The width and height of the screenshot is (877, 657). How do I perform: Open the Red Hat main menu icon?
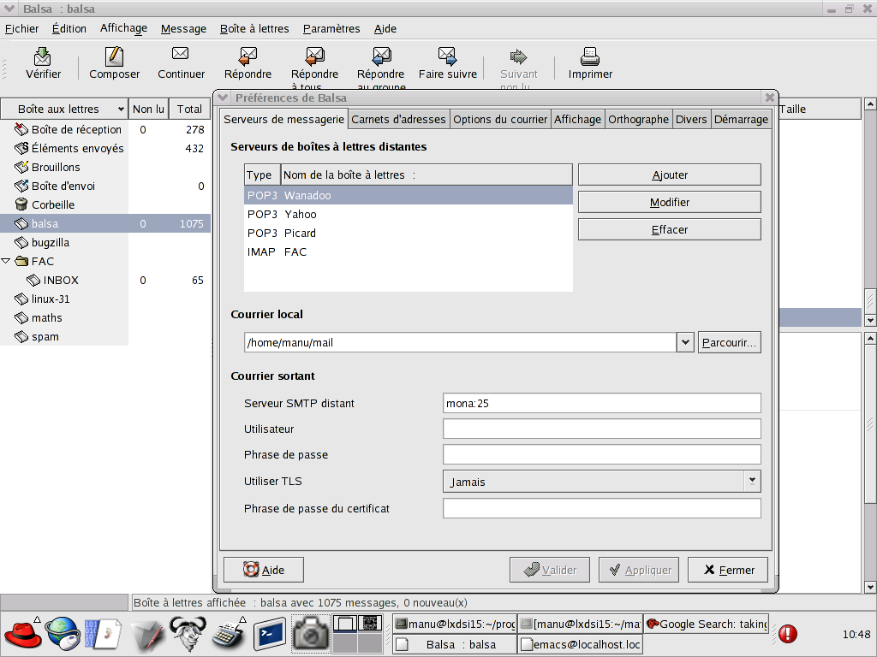coord(22,634)
